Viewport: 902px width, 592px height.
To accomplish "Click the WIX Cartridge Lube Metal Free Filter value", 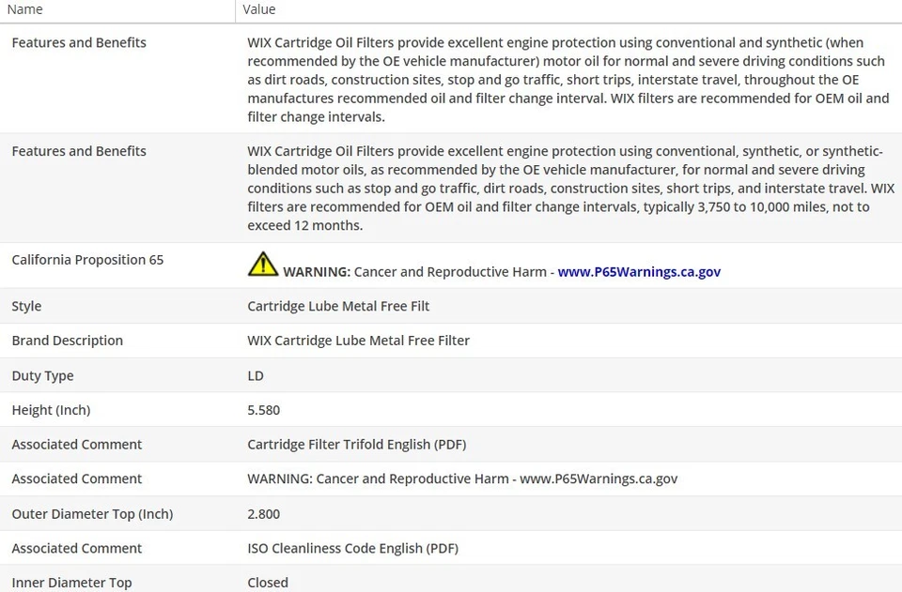I will click(359, 341).
